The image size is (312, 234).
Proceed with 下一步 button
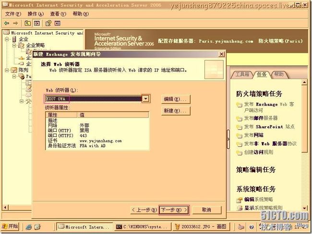coord(174,210)
